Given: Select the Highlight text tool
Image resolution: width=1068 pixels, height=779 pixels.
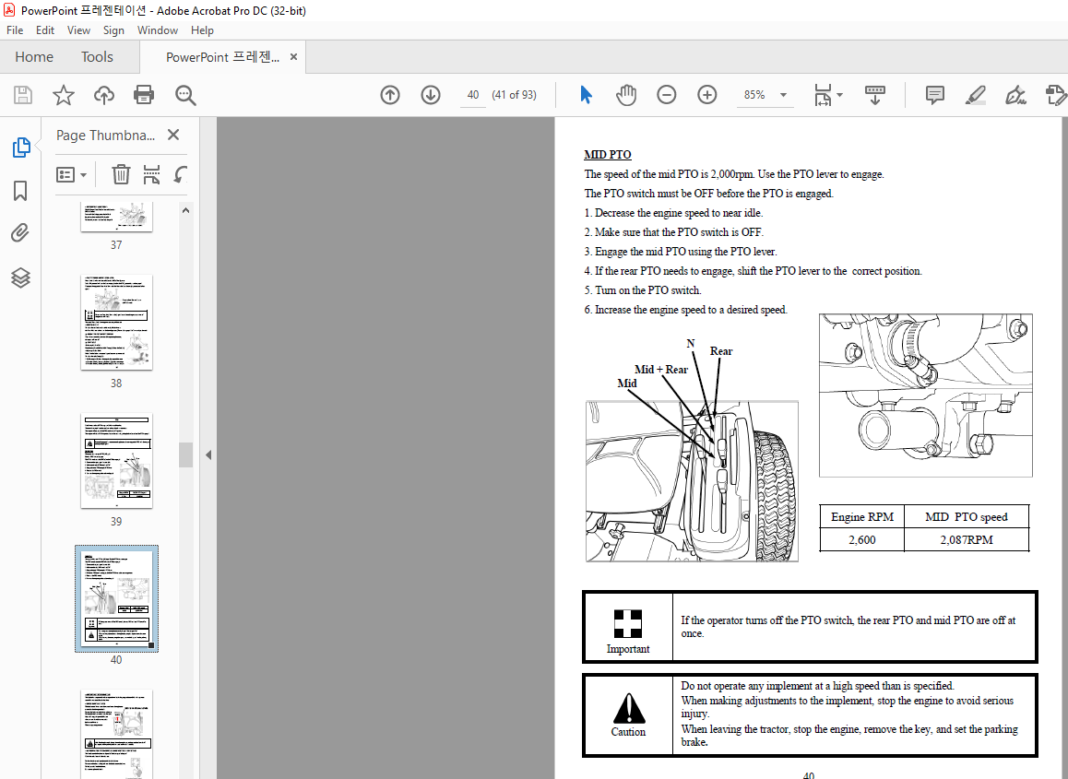Looking at the screenshot, I should (976, 95).
